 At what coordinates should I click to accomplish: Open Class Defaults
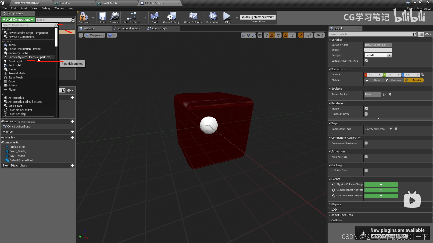point(193,18)
